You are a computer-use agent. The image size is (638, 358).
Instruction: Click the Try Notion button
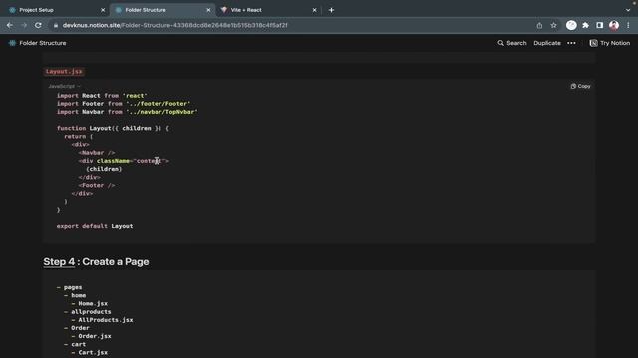pos(609,43)
